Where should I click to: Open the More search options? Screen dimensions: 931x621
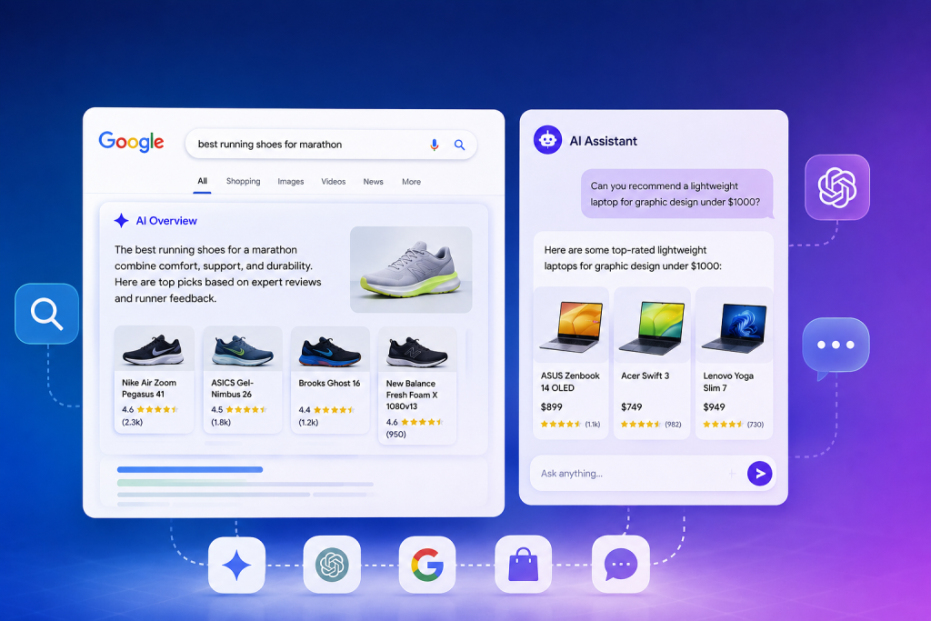pos(411,182)
